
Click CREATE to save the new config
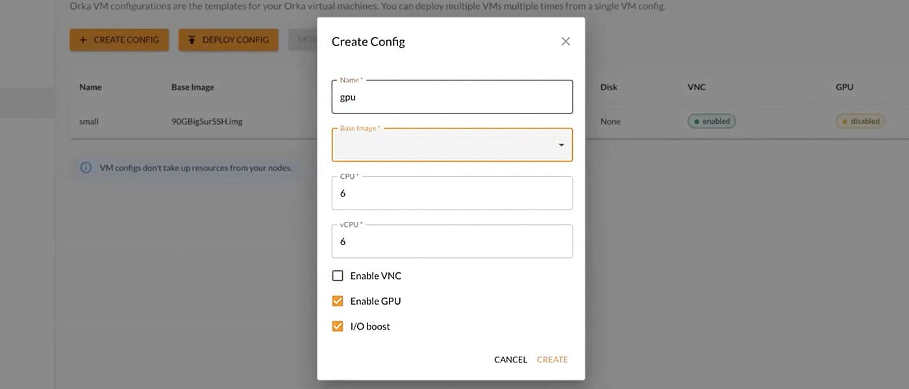point(552,359)
